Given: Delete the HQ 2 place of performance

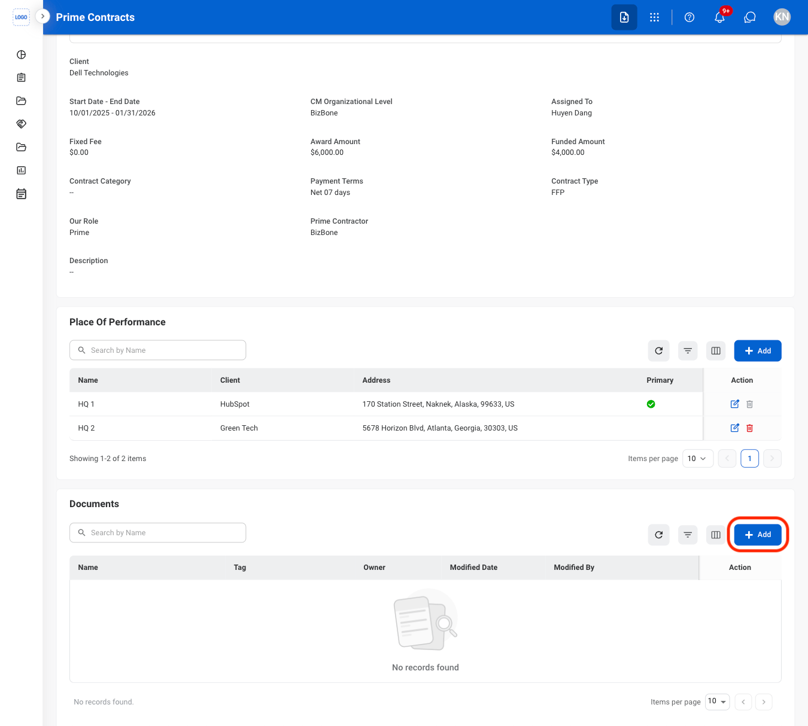Looking at the screenshot, I should (750, 428).
